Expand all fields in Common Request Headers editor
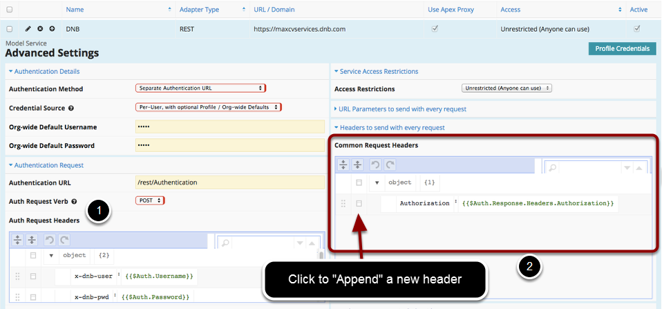 point(343,165)
